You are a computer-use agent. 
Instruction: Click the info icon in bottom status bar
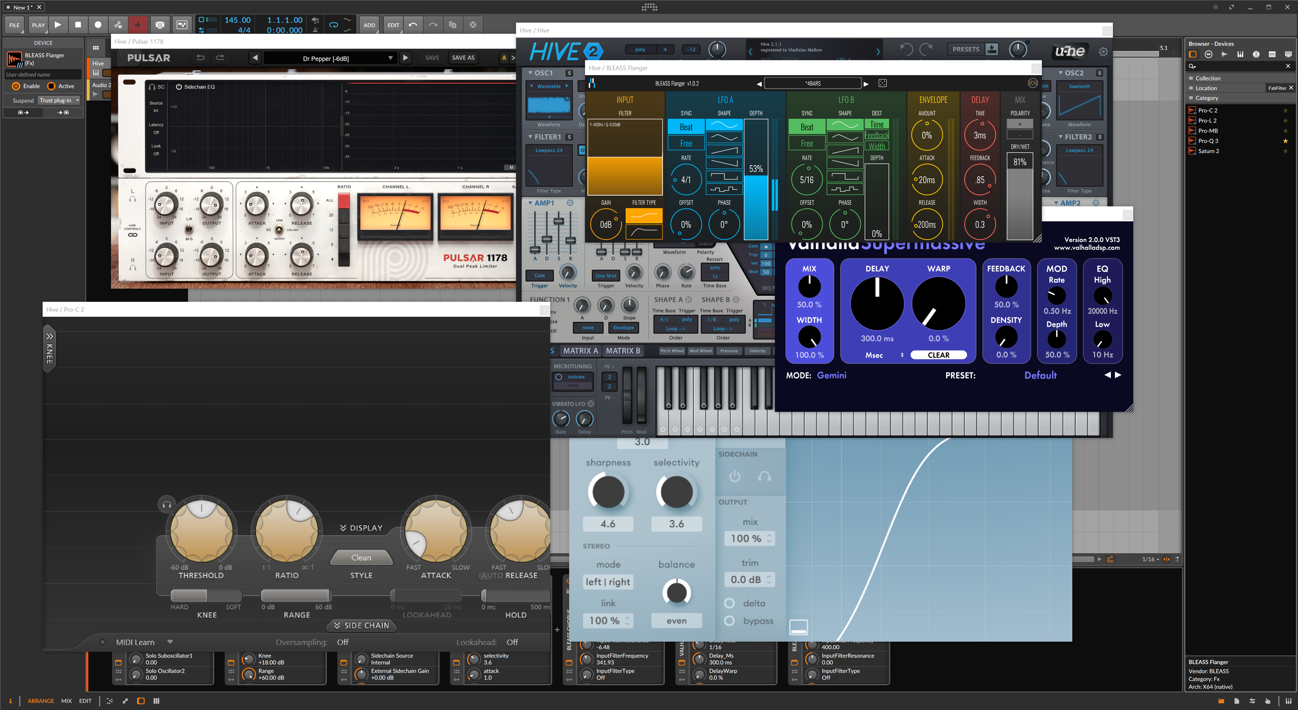click(x=10, y=701)
